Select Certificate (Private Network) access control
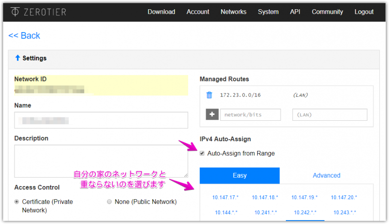 [x=17, y=202]
